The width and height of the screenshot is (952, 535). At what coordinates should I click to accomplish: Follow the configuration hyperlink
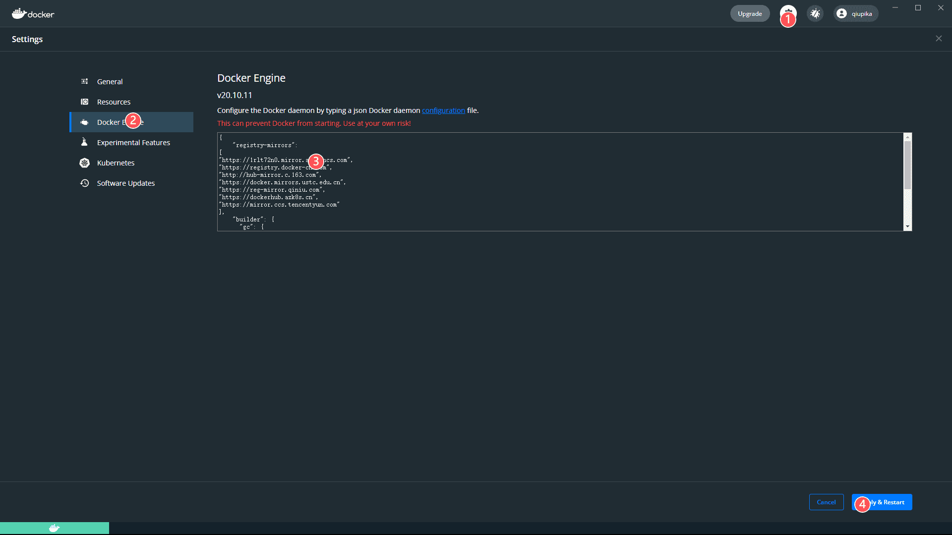443,110
